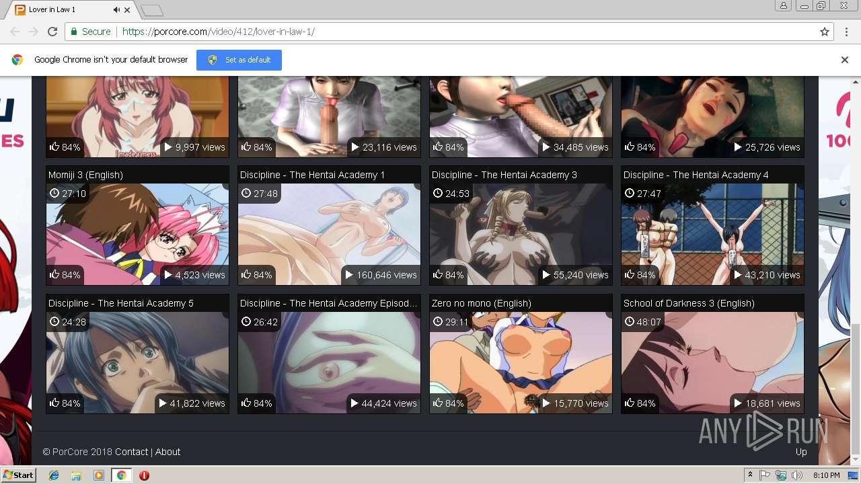Image resolution: width=861 pixels, height=484 pixels.
Task: Click the Chrome icon in the taskbar
Action: [121, 475]
